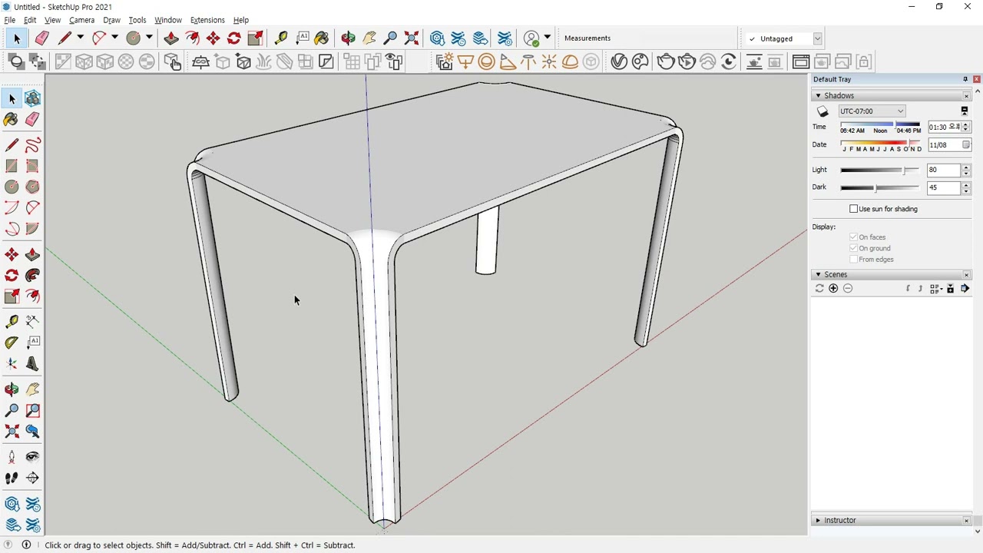This screenshot has height=553, width=983.
Task: Open the Untagged tag dropdown
Action: [783, 38]
